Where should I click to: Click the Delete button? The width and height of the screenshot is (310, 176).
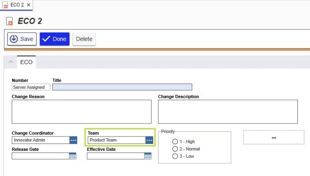pyautogui.click(x=84, y=39)
